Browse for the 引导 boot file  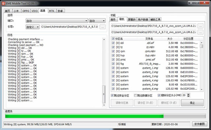(x=103, y=27)
